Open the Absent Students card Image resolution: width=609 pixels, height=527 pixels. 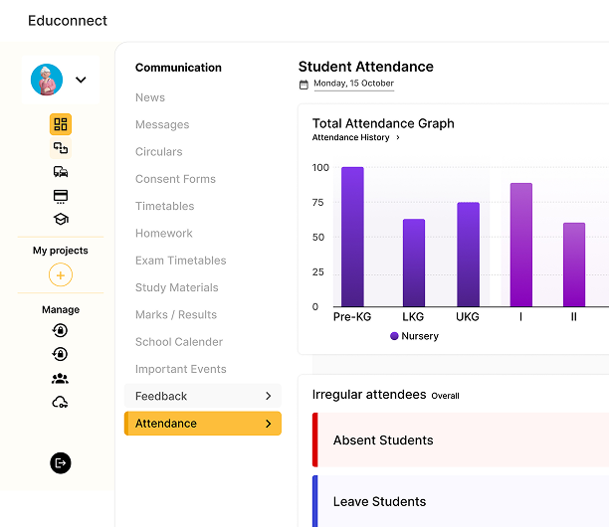(458, 440)
